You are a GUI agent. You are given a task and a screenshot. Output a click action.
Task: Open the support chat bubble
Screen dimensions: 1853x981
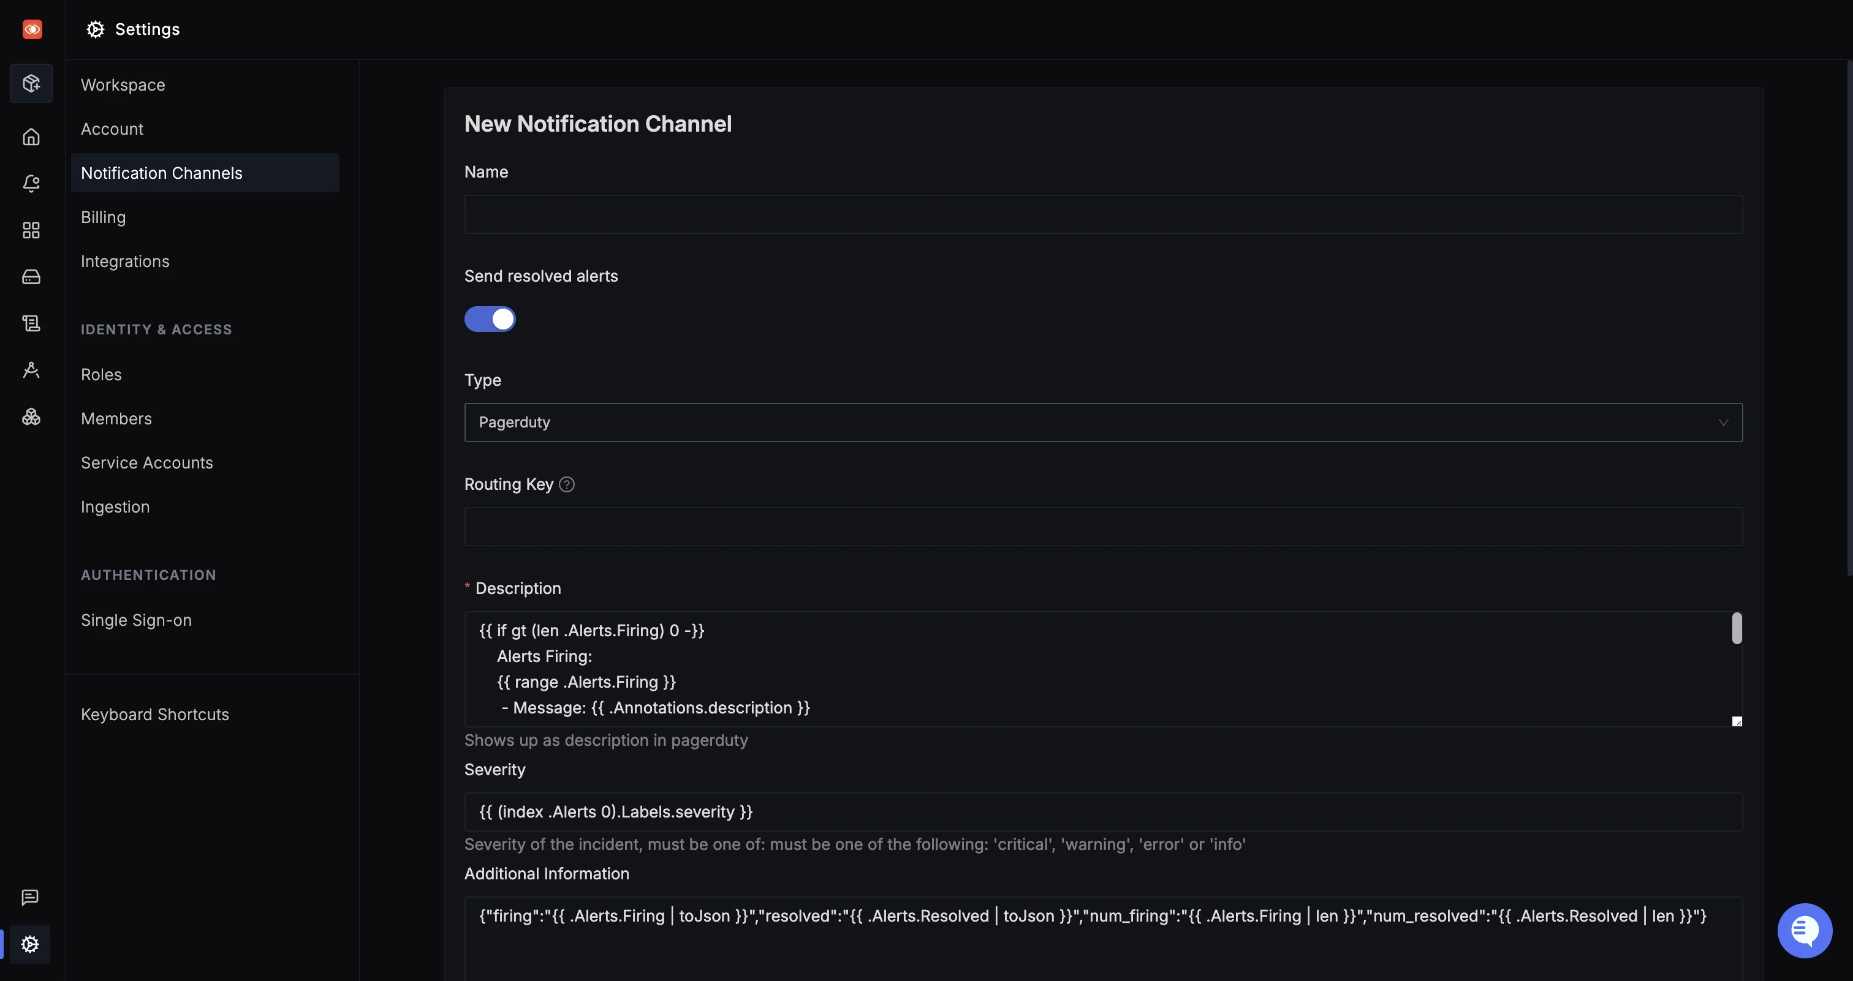point(1804,930)
